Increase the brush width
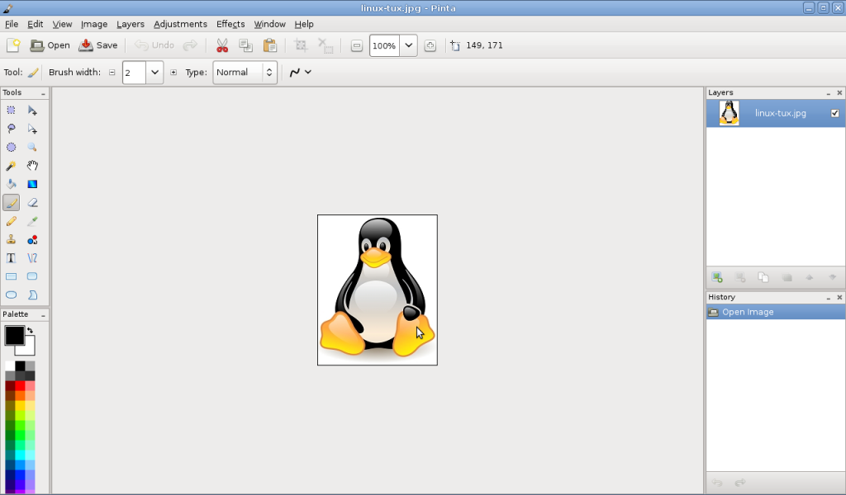 pyautogui.click(x=173, y=72)
